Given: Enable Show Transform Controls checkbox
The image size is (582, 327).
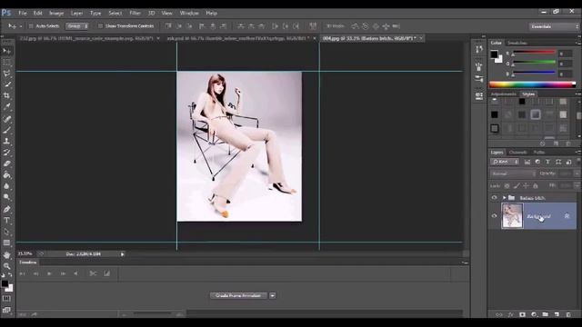Looking at the screenshot, I should (100, 26).
